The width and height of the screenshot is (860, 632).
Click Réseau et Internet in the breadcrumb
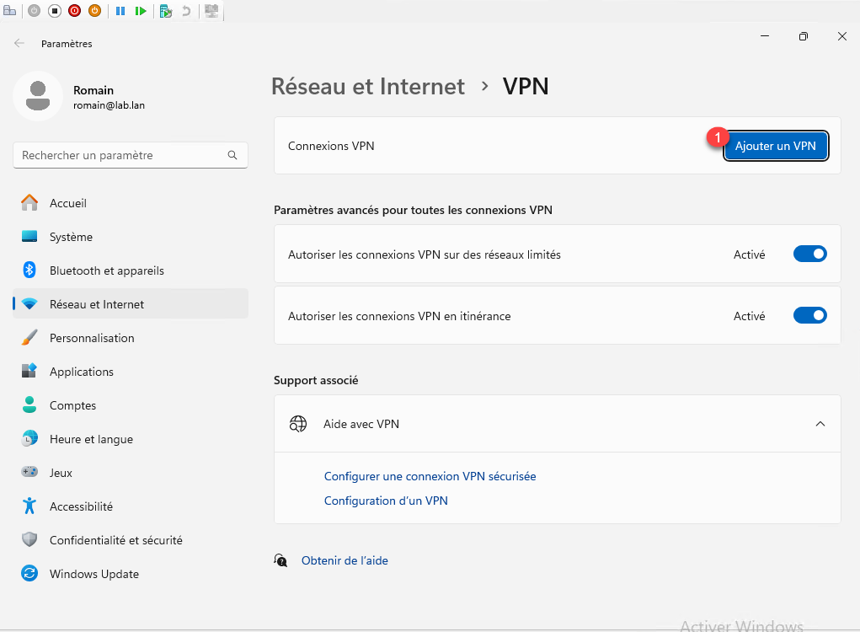pyautogui.click(x=367, y=87)
